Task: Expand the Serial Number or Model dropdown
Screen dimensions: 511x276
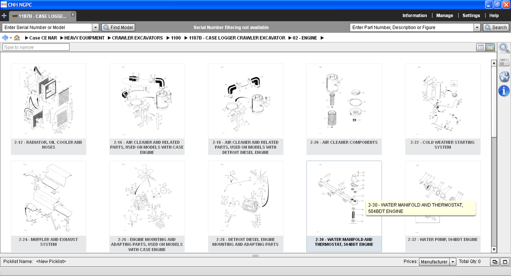Action: click(95, 28)
